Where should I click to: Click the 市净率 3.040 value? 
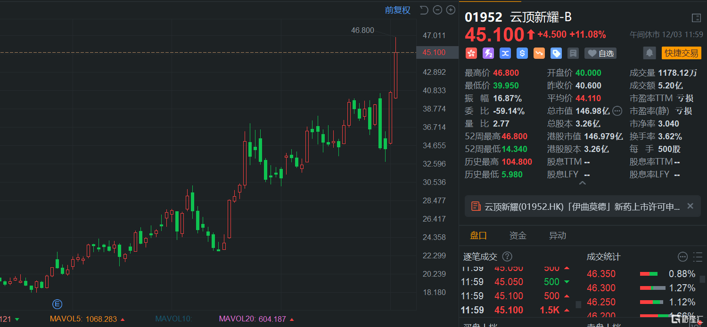(x=669, y=124)
